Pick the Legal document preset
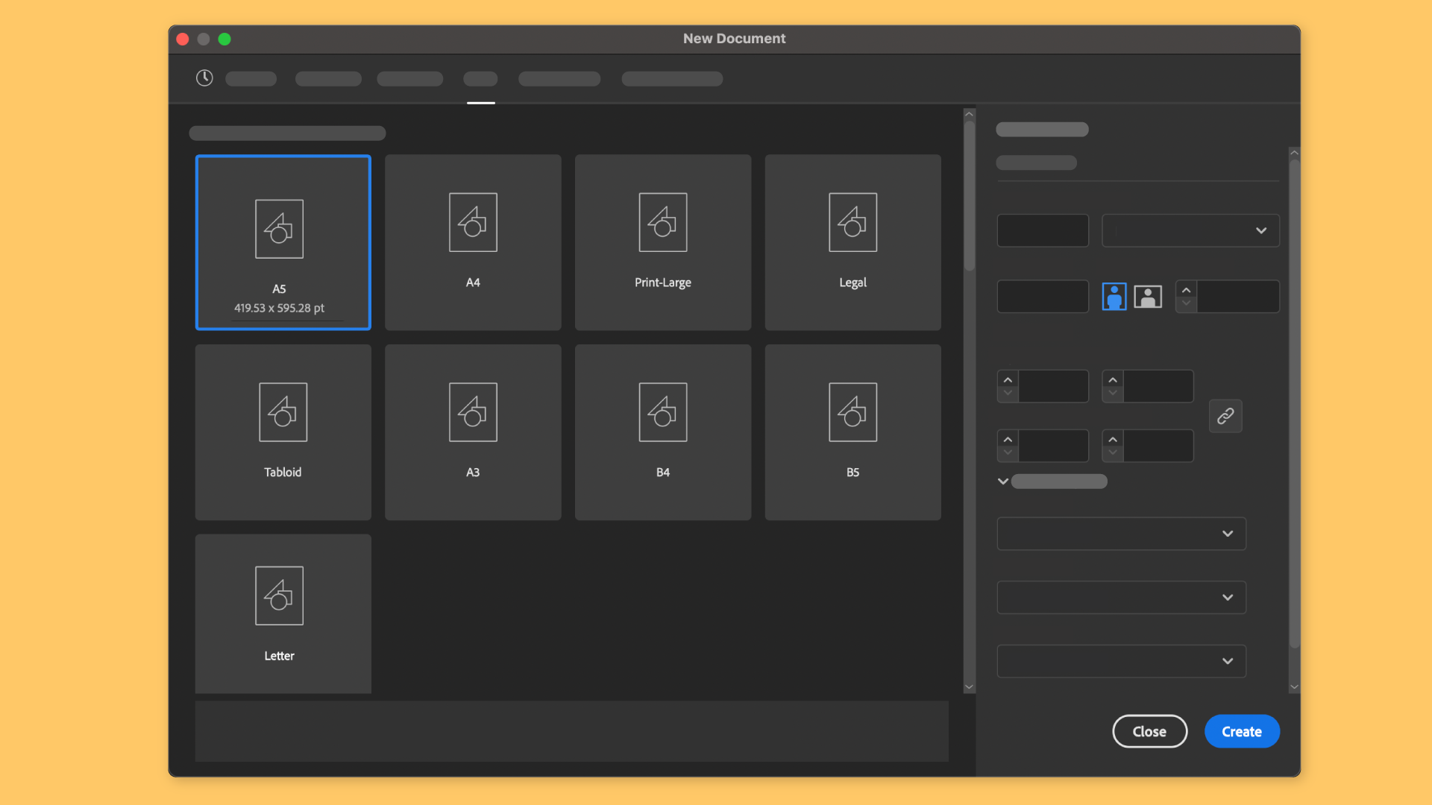The image size is (1432, 805). 852,242
